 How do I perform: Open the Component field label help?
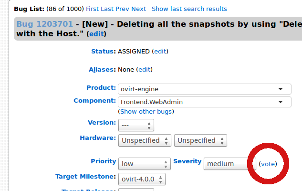[x=94, y=101]
